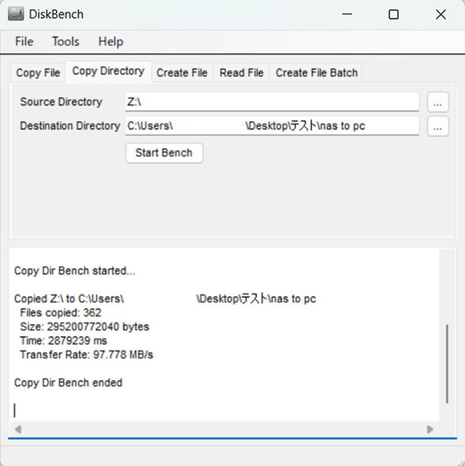The image size is (465, 466).
Task: Click the Source Directory label
Action: coord(61,102)
